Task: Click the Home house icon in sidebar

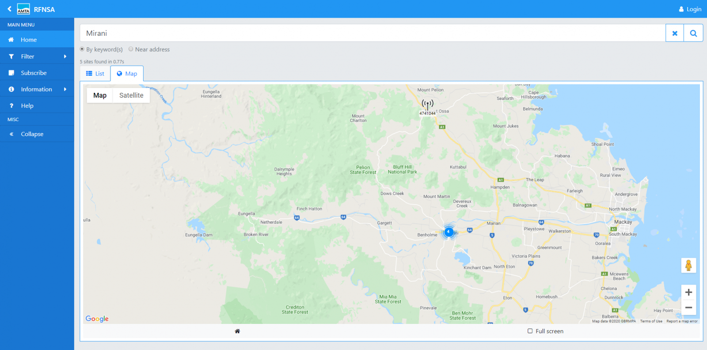Action: [x=11, y=40]
